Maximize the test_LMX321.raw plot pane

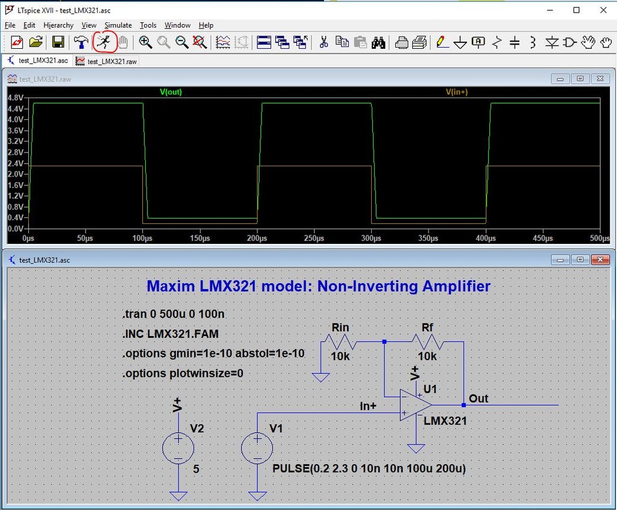click(580, 79)
